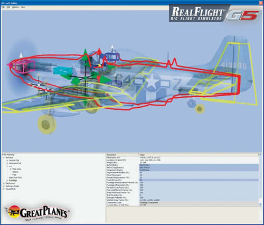Viewport: 264px width, 225px height.
Task: Click the Frontal Drag value field
Action: click(x=199, y=180)
